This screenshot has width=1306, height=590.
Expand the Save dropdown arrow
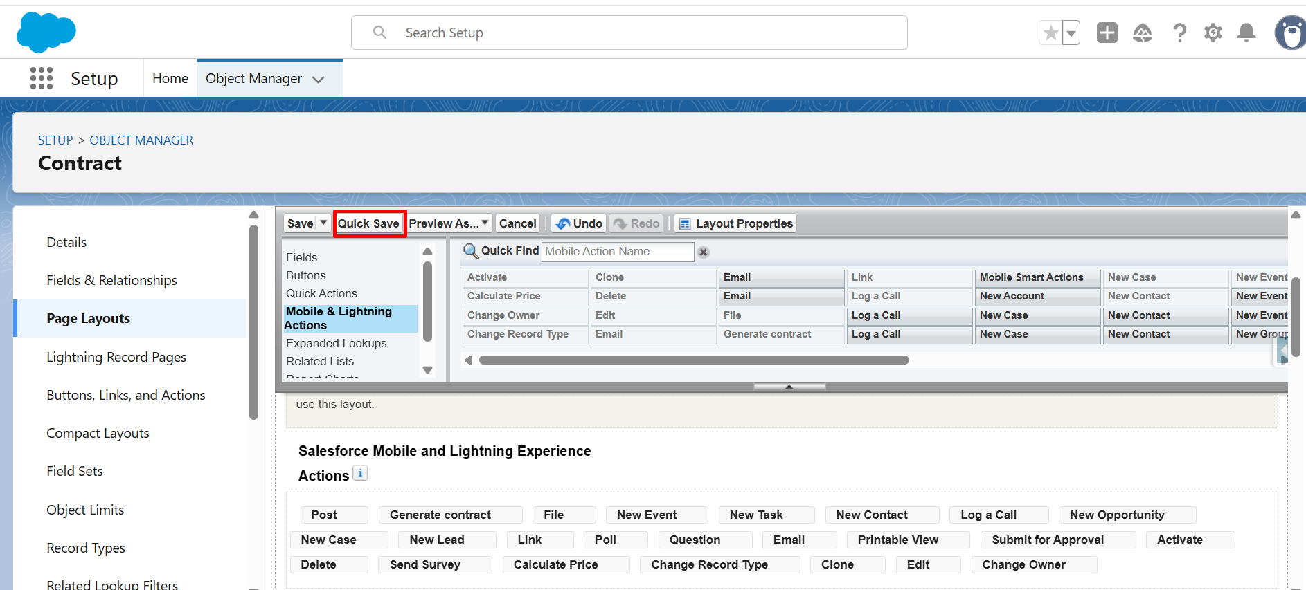point(323,223)
